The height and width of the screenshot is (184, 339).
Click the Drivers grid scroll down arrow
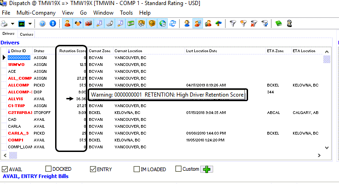(327, 148)
